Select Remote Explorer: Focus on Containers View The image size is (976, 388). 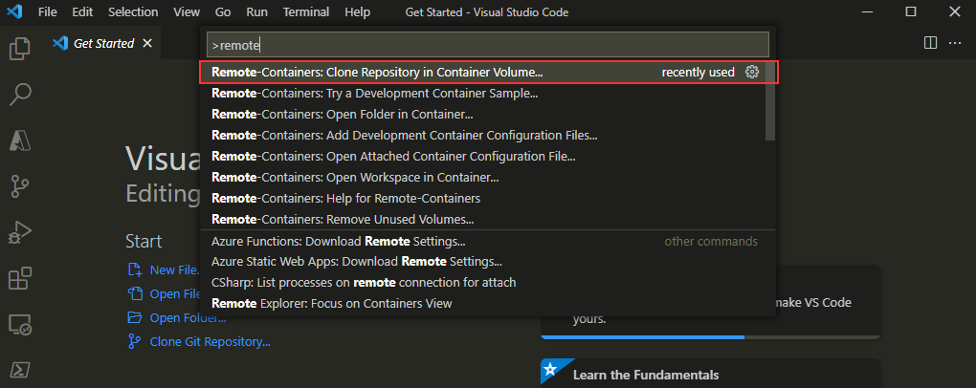click(x=488, y=304)
